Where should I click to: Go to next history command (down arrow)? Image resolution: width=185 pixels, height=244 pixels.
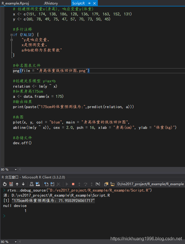pyautogui.click(x=23, y=184)
